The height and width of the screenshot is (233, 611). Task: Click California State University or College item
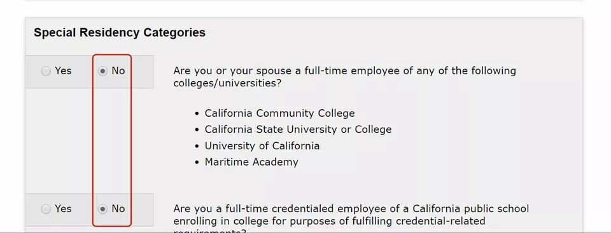coord(298,130)
